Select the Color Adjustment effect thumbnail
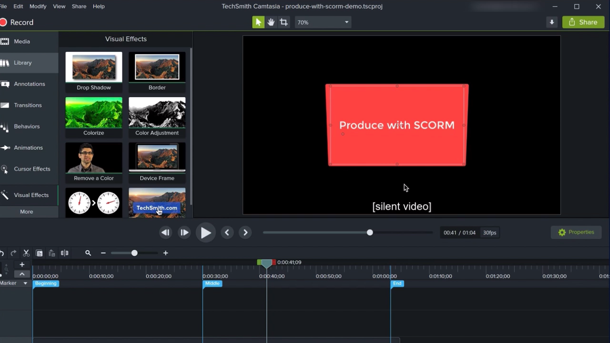Viewport: 610px width, 343px height. click(x=157, y=117)
